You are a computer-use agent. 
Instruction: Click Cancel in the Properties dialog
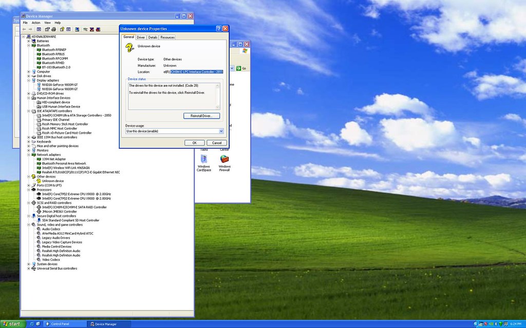pos(217,143)
